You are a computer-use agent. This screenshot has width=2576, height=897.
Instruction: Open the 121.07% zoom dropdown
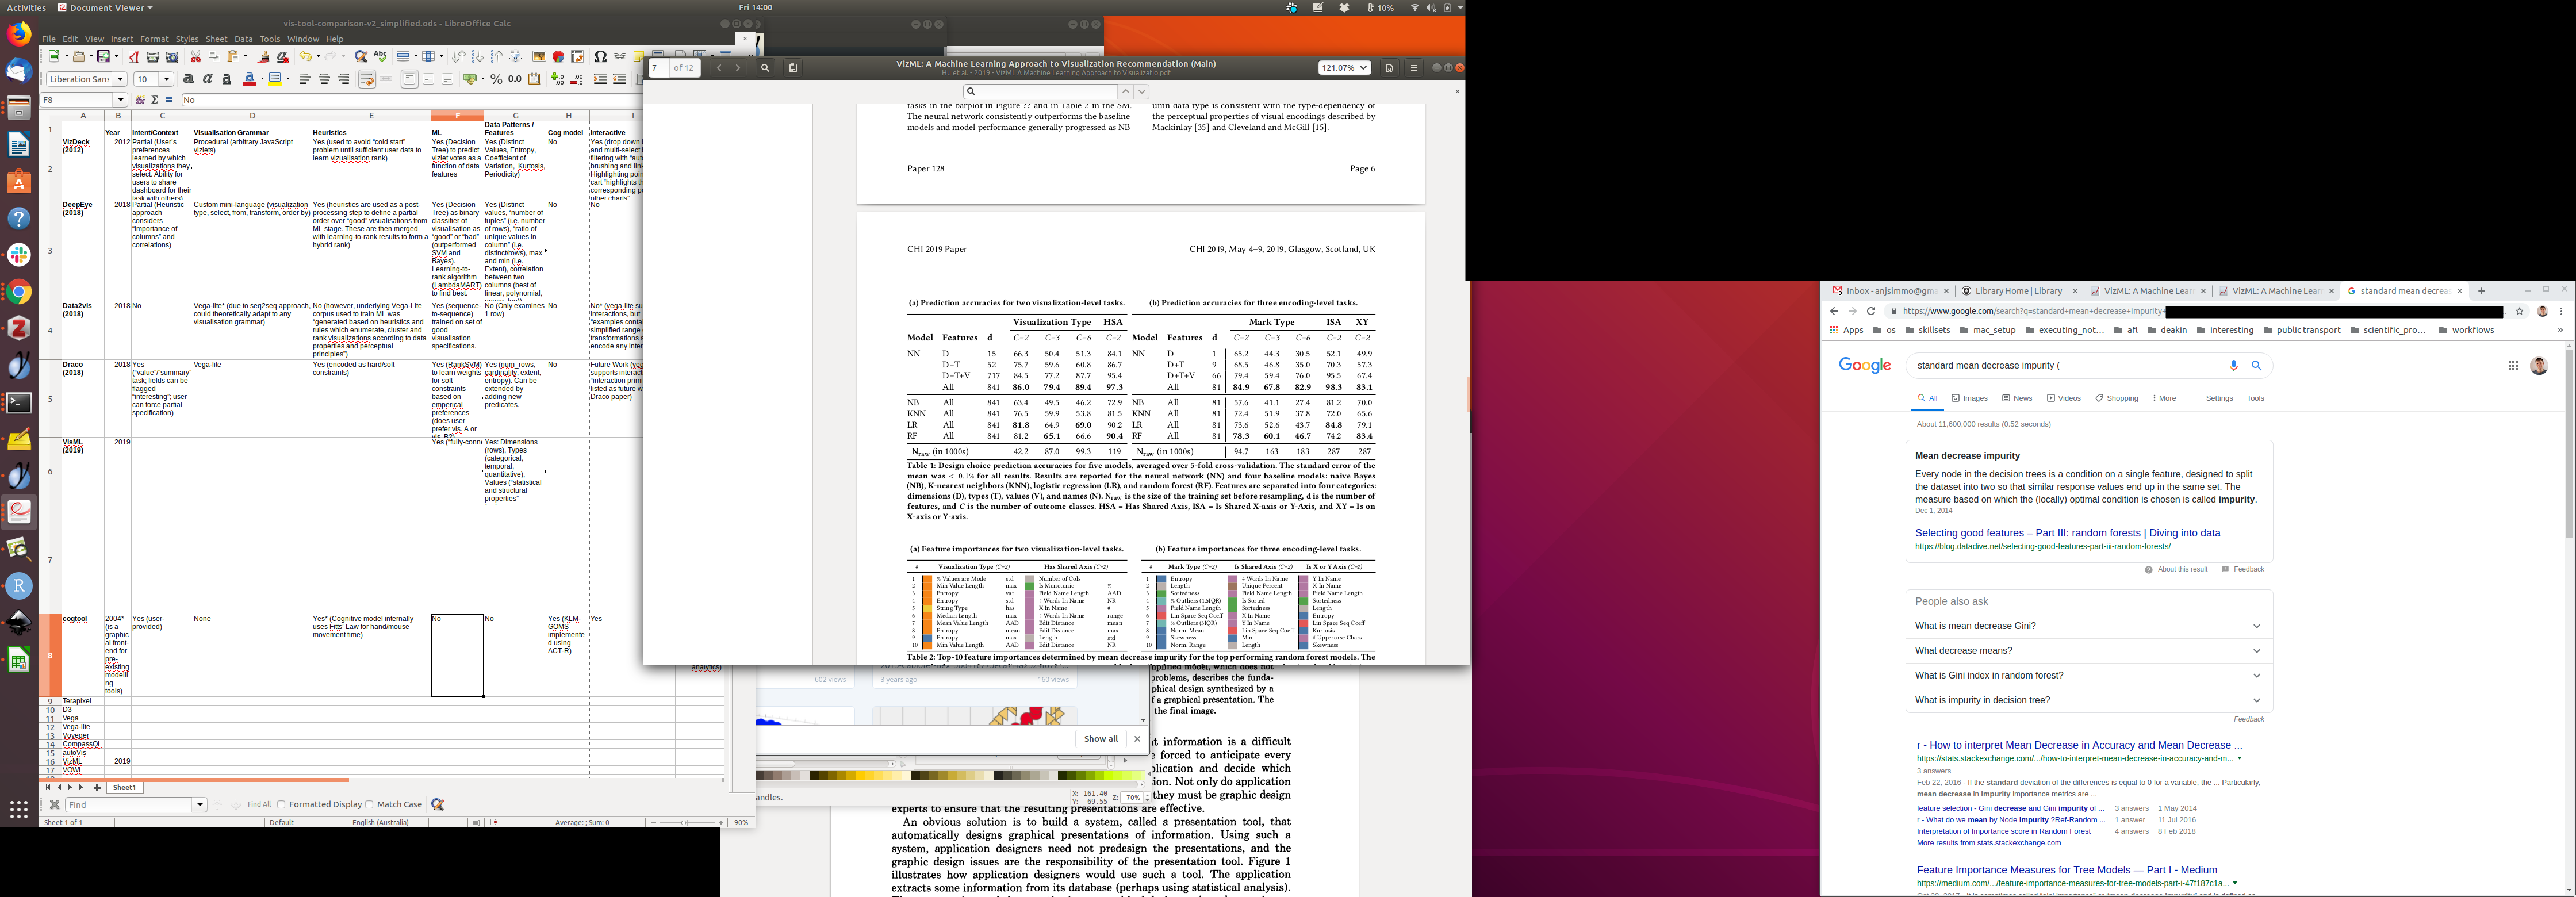(x=1344, y=68)
